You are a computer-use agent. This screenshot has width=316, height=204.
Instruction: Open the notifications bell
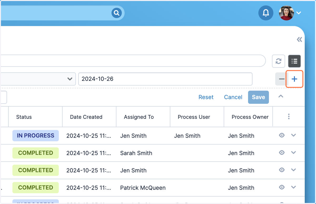point(266,13)
